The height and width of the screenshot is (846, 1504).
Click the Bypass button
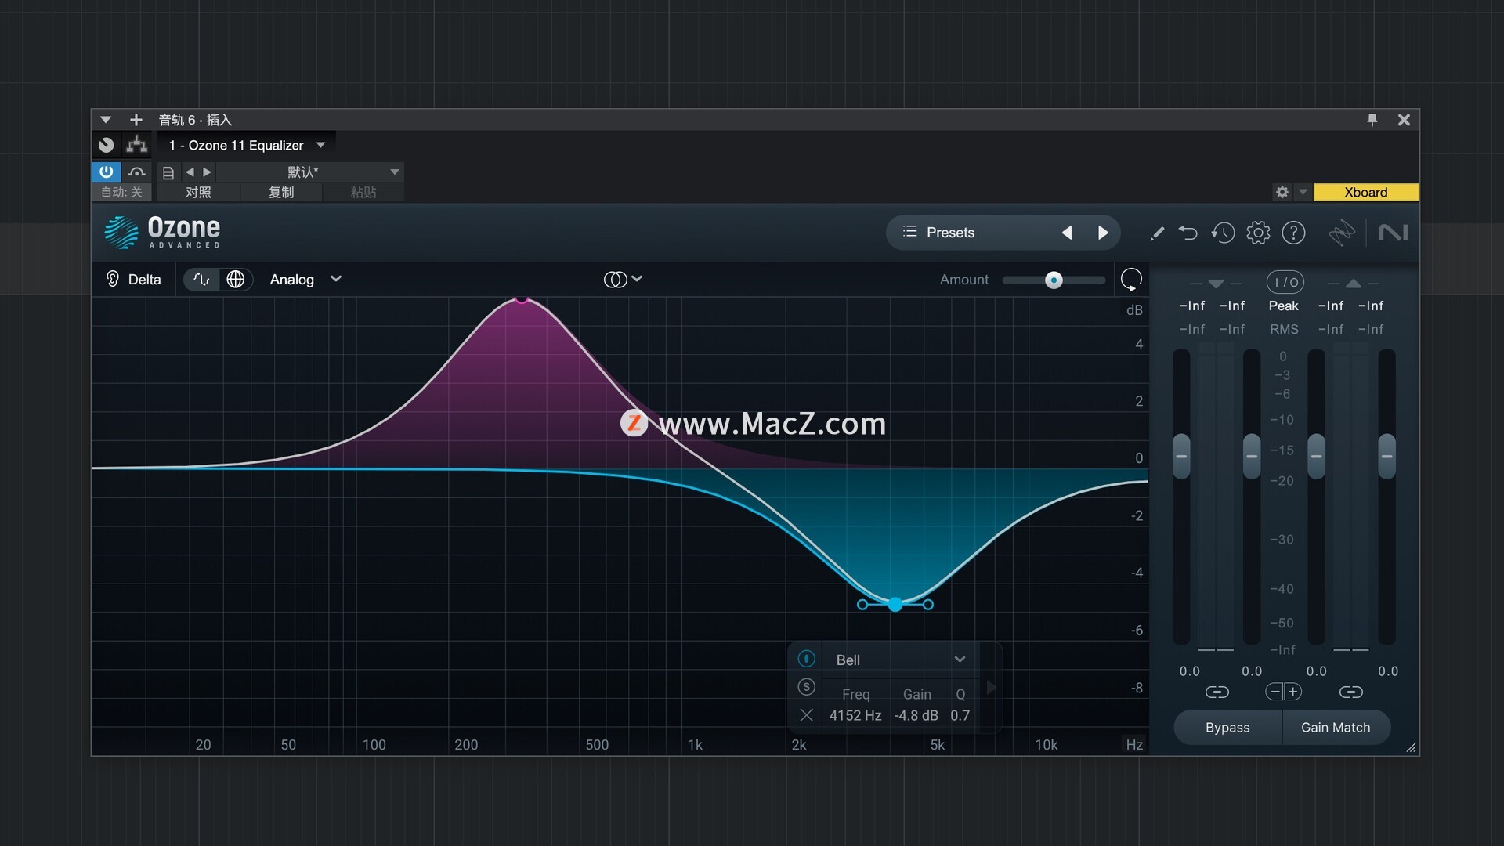(1227, 727)
